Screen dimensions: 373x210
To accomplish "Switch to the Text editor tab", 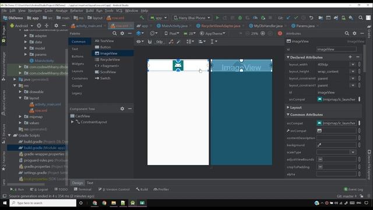I will click(90, 183).
